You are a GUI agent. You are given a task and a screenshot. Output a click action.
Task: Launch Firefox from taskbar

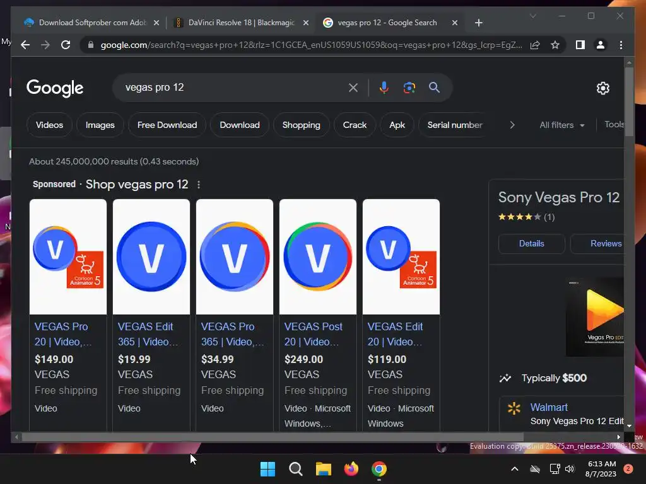coord(351,469)
